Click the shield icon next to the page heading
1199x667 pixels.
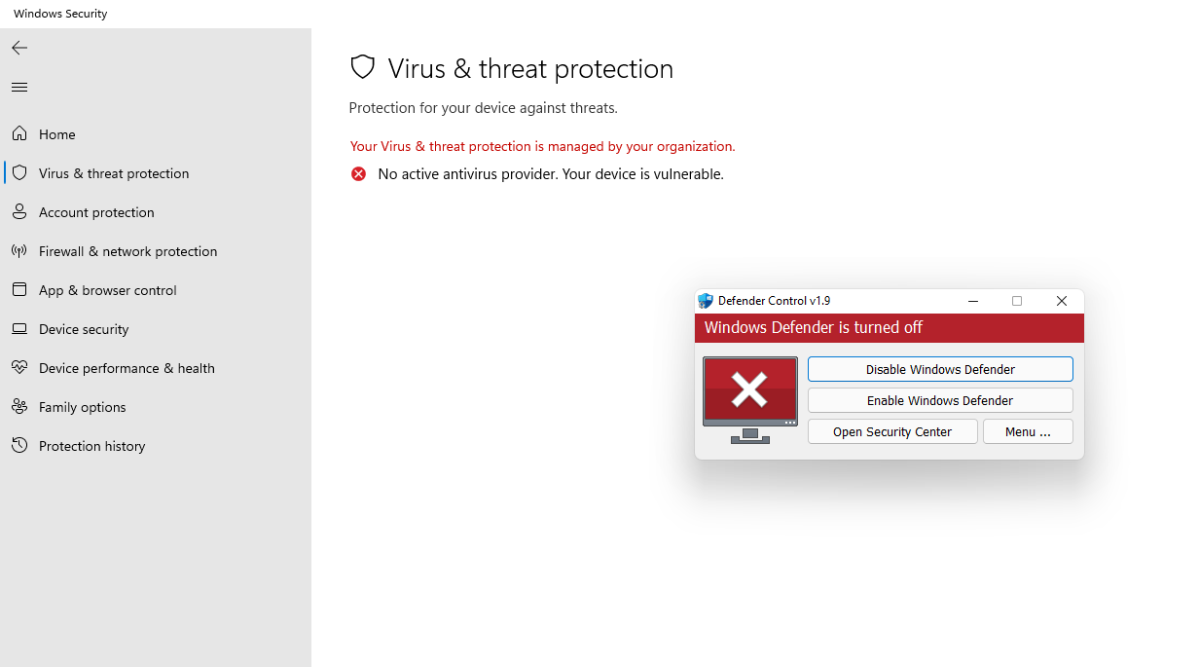362,67
